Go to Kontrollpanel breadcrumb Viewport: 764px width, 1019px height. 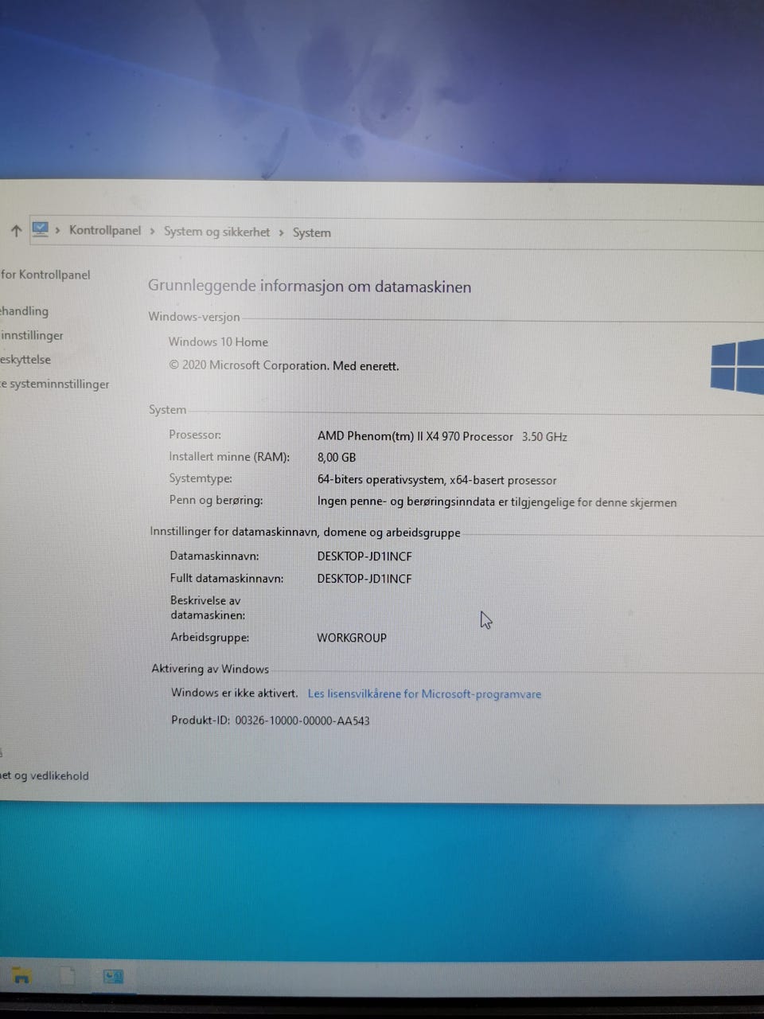105,230
